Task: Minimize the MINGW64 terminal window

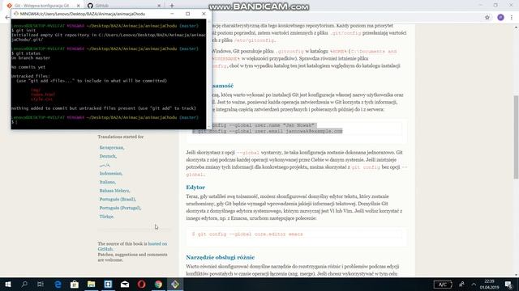Action: pos(172,14)
